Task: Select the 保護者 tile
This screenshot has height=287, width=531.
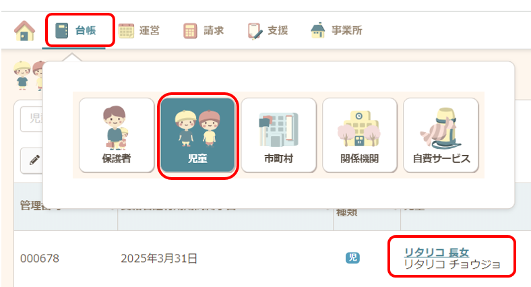Action: pyautogui.click(x=117, y=135)
